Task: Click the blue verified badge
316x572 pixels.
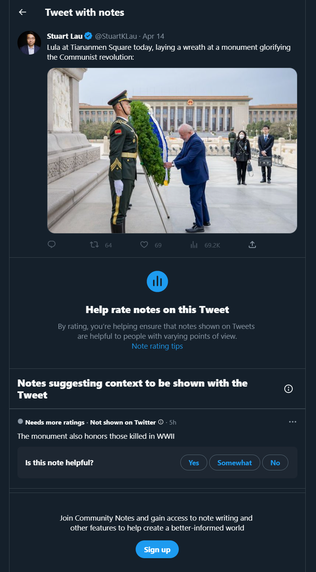Action: click(89, 36)
